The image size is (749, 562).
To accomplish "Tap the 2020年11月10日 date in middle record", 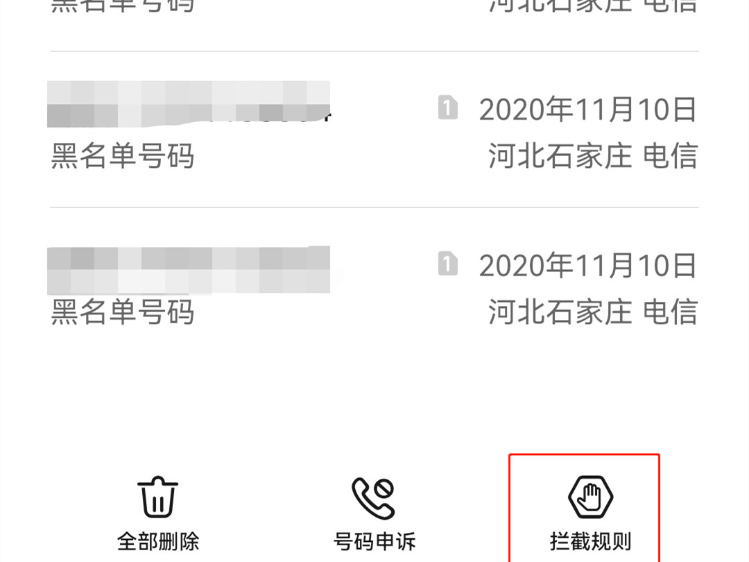I will coord(587,109).
